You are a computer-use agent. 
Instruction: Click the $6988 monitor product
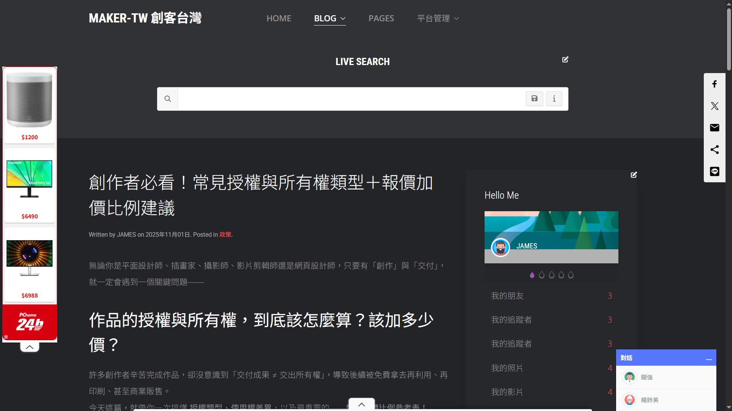(30, 264)
